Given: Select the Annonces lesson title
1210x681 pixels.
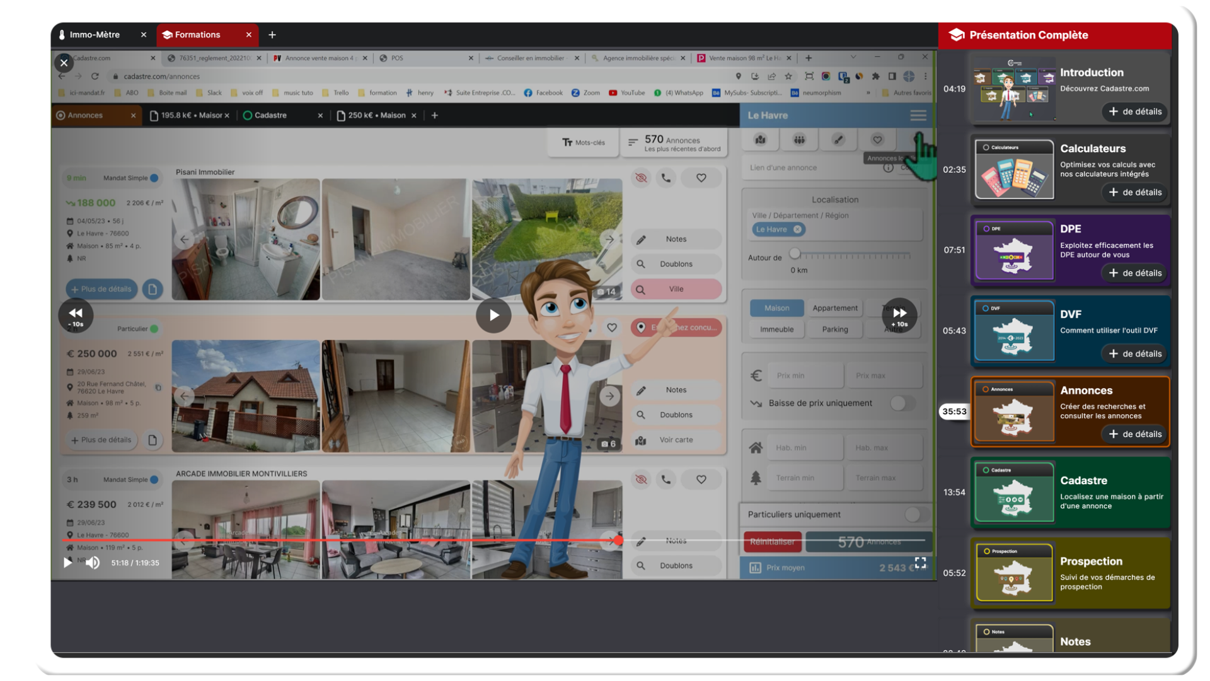Looking at the screenshot, I should point(1086,390).
